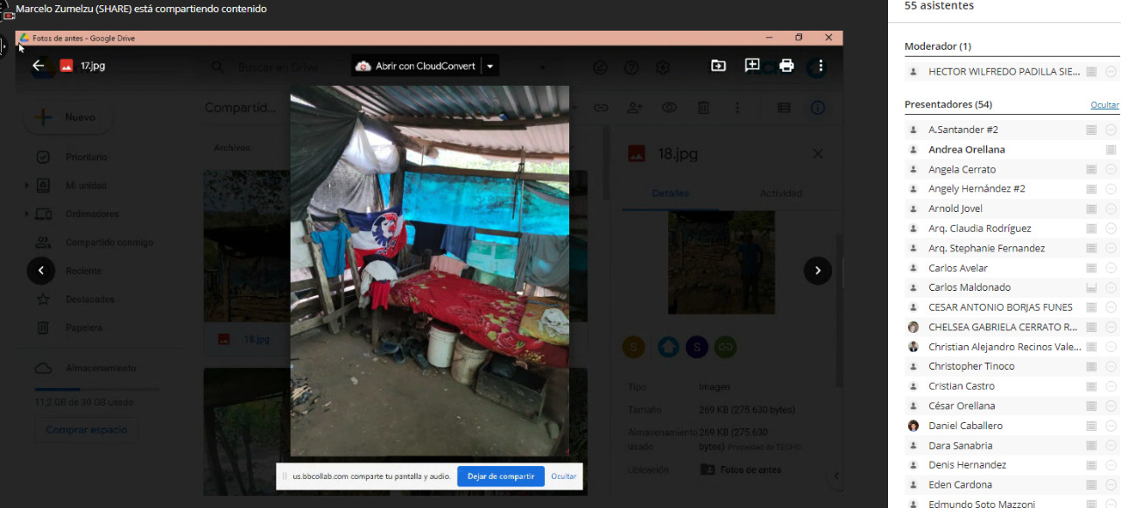This screenshot has width=1121, height=508.
Task: Open Drive settings gear icon
Action: point(663,67)
